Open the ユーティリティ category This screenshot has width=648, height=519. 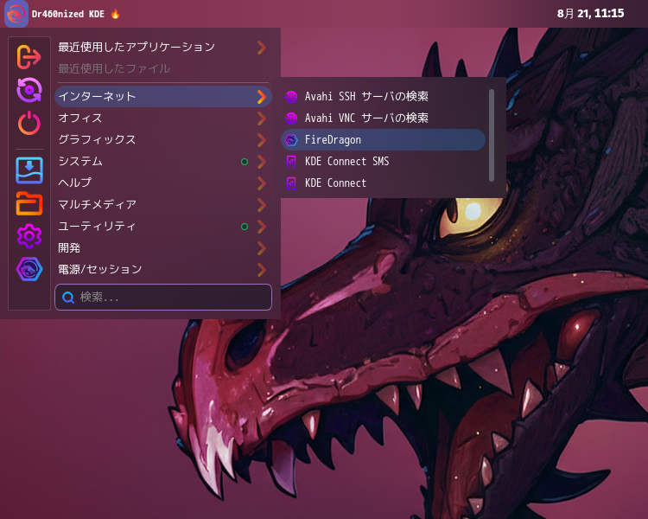point(162,227)
